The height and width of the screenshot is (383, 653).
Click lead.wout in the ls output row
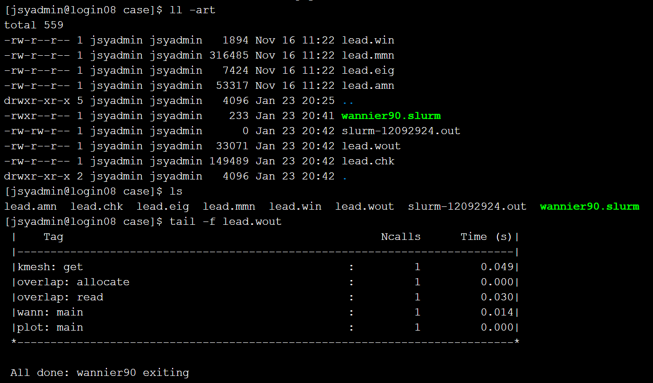click(x=364, y=206)
